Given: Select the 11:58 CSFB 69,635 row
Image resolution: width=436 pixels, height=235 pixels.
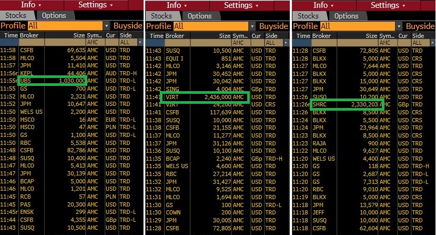Looking at the screenshot, I should (72, 50).
